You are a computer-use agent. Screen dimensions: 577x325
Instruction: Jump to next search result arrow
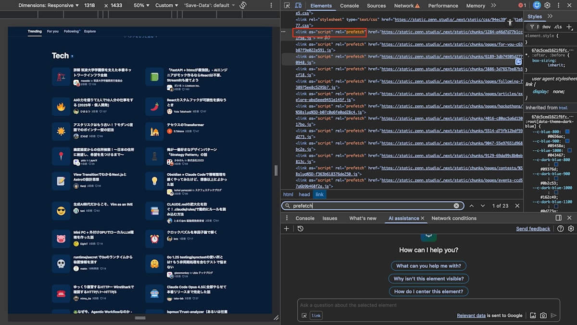point(483,205)
